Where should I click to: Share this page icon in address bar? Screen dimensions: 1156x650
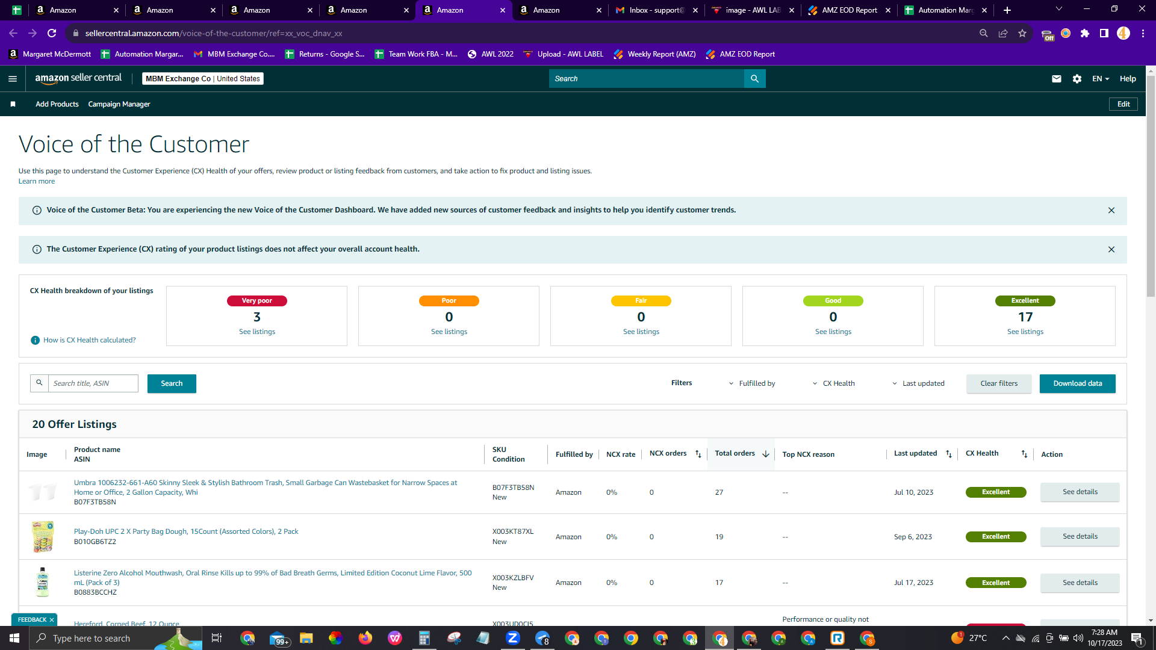coord(1003,34)
